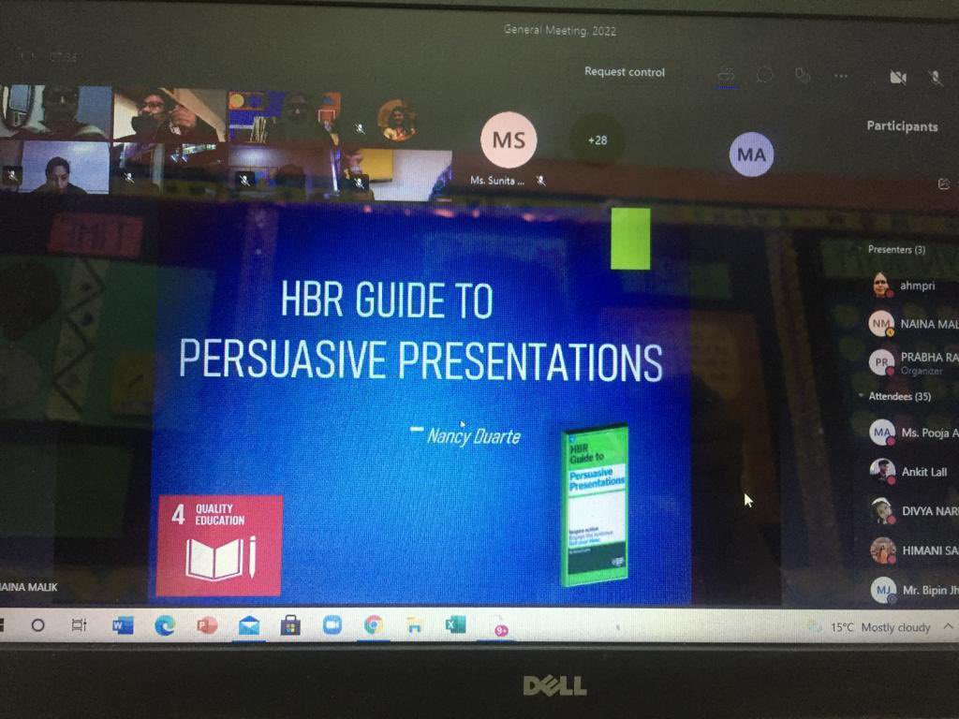Screen dimensions: 959x719
Task: Open the Mail app on taskbar
Action: click(x=249, y=625)
